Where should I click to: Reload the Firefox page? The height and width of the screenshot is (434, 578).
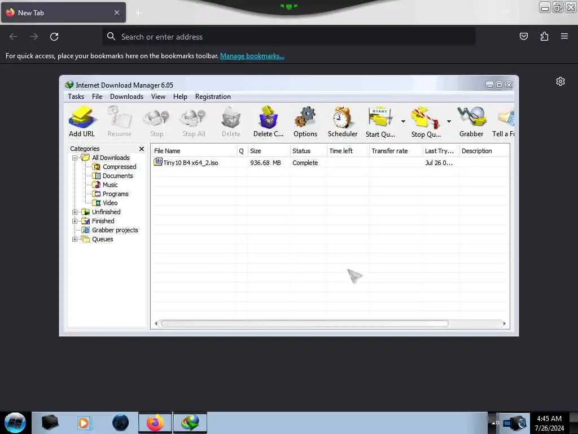click(54, 37)
